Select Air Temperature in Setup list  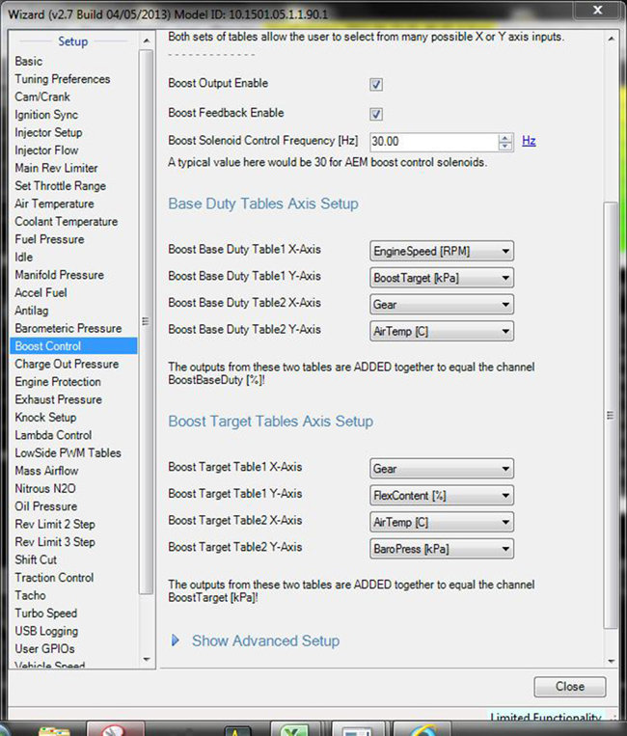54,204
